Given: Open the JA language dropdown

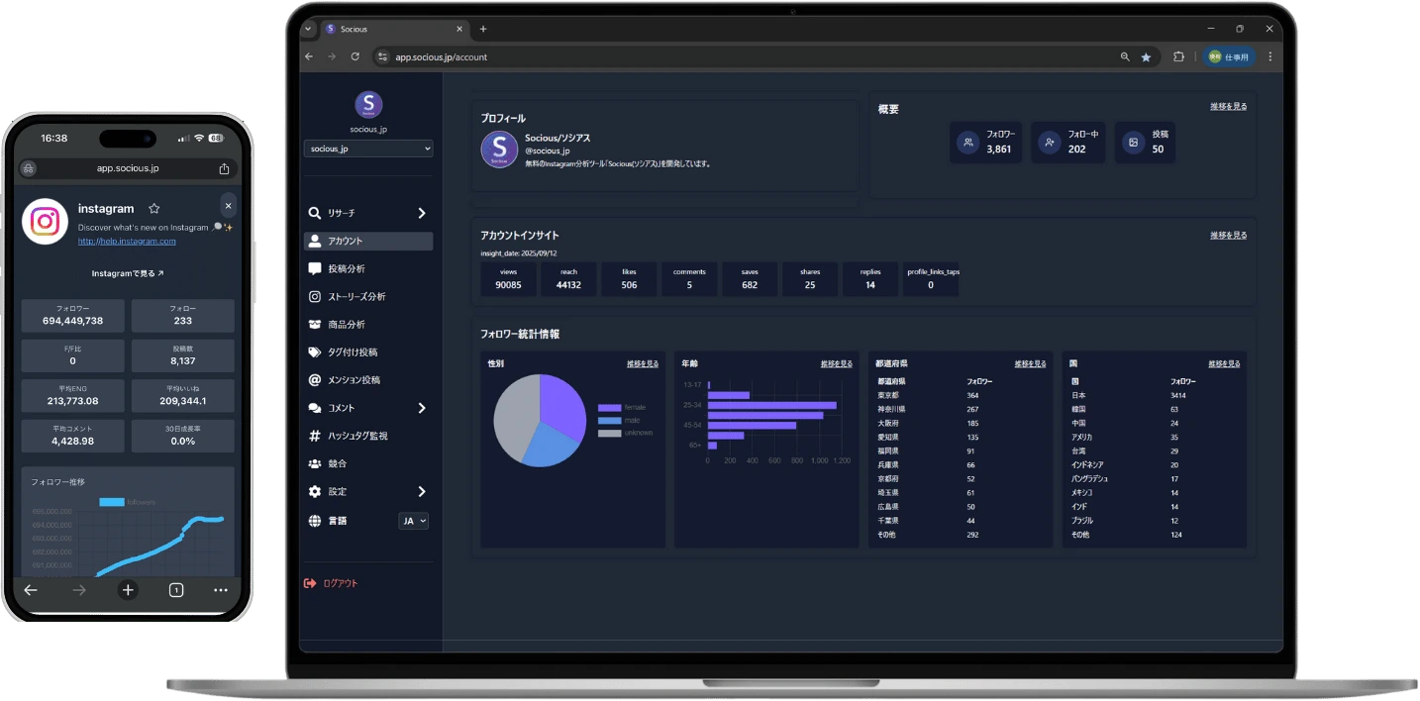Looking at the screenshot, I should [x=413, y=521].
